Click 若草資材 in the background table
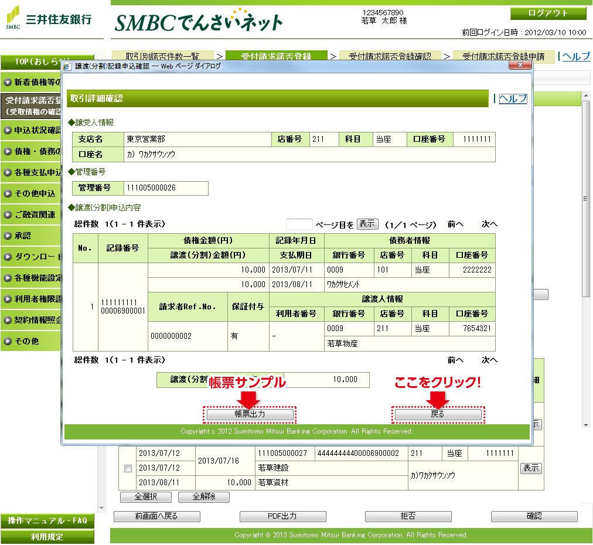Screen dimensions: 593x545 [273, 483]
